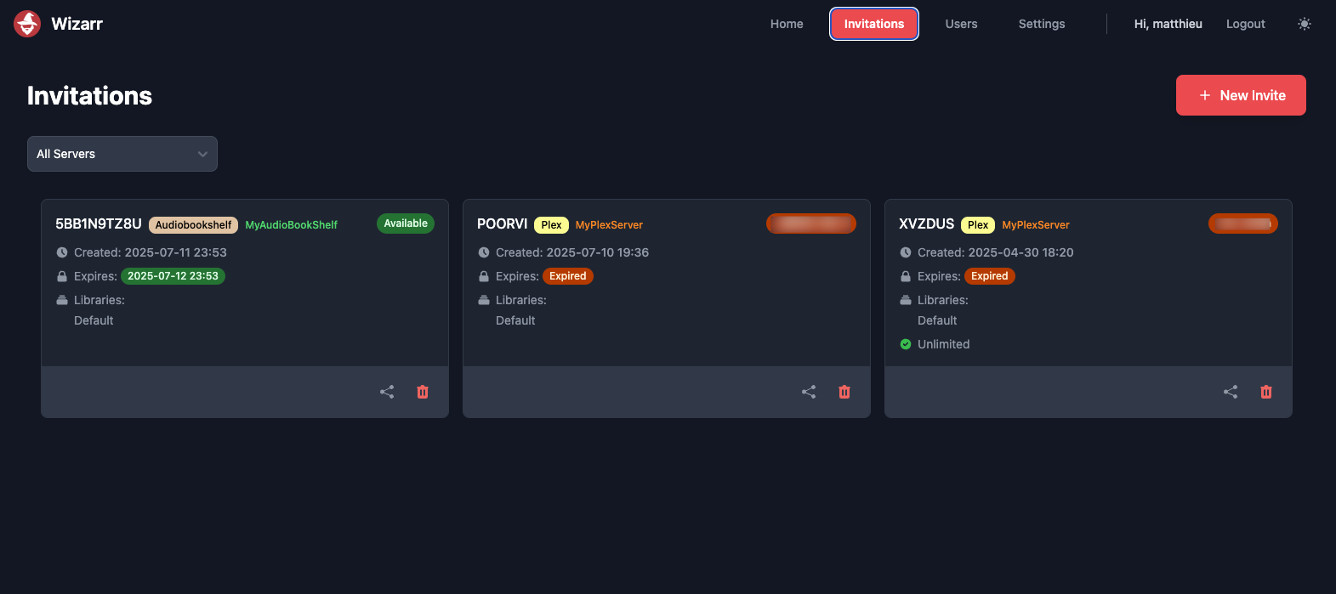Delete the POORVI invitation

[x=844, y=392]
